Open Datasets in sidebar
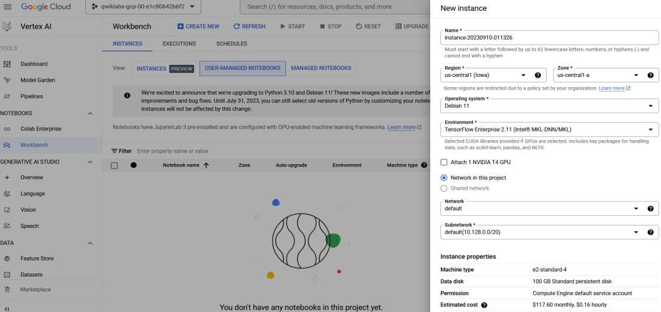 tap(31, 275)
